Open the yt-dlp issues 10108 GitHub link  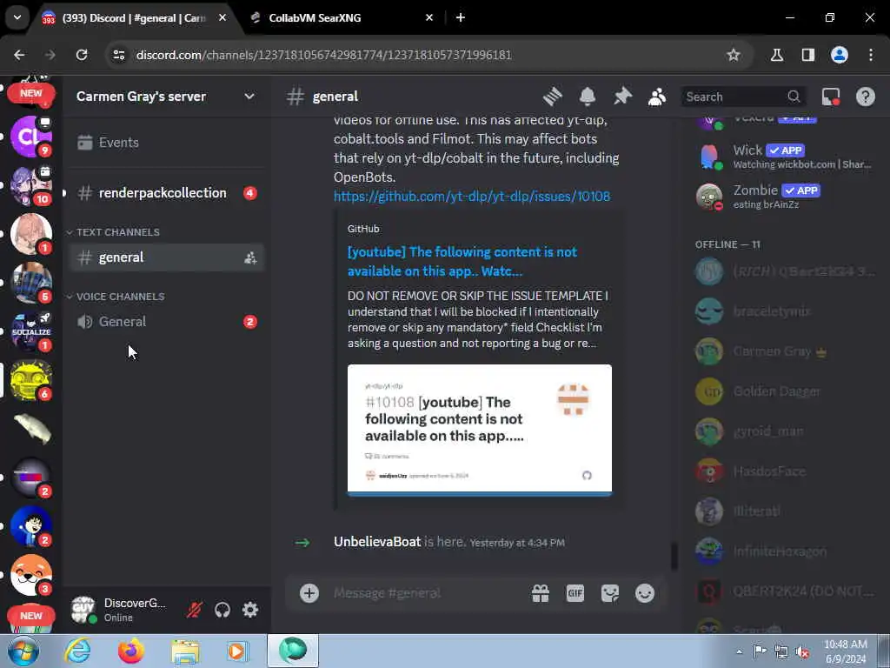point(472,196)
